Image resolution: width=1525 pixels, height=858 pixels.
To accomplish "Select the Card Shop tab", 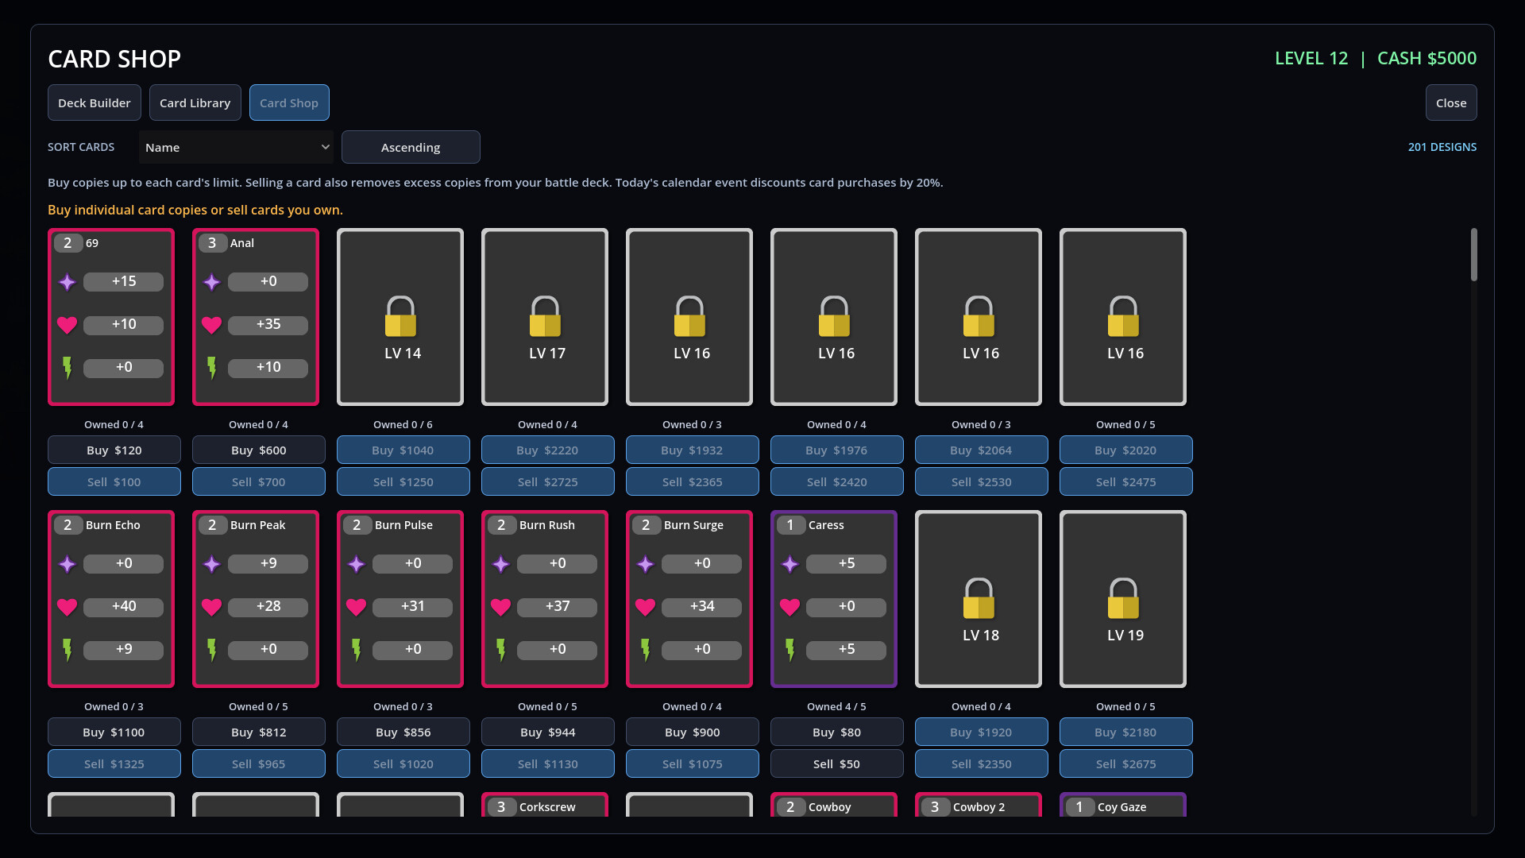I will pos(289,102).
